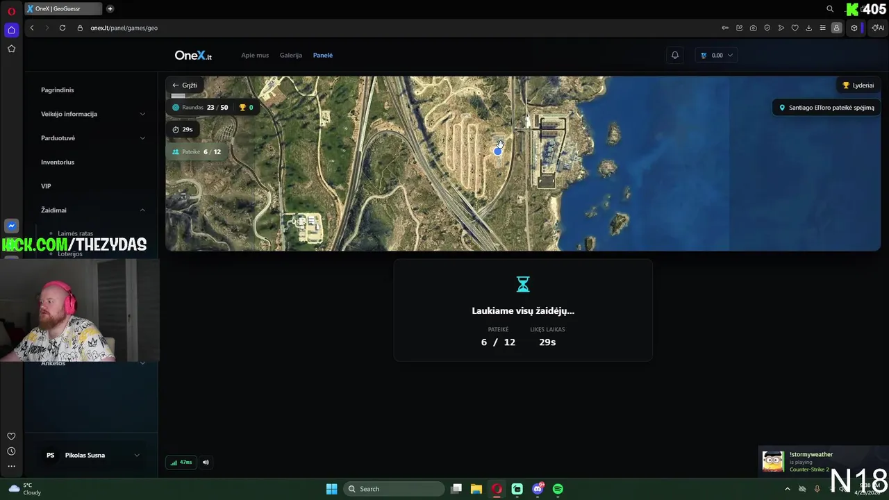Viewport: 889px width, 500px height.
Task: Open the 0.00 balance dropdown
Action: point(716,56)
